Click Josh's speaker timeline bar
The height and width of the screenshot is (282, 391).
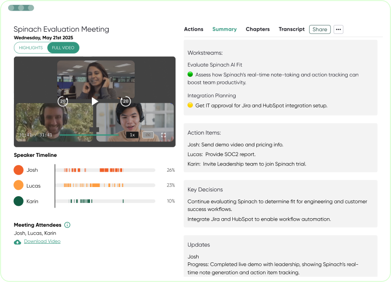pos(105,170)
